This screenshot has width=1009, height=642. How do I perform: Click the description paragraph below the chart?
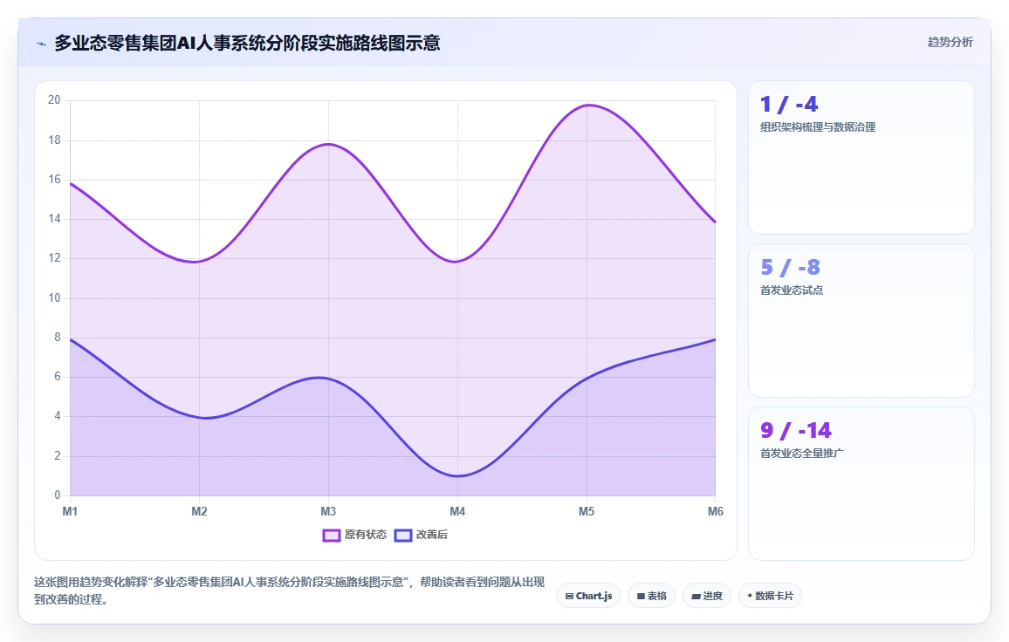coord(290,591)
